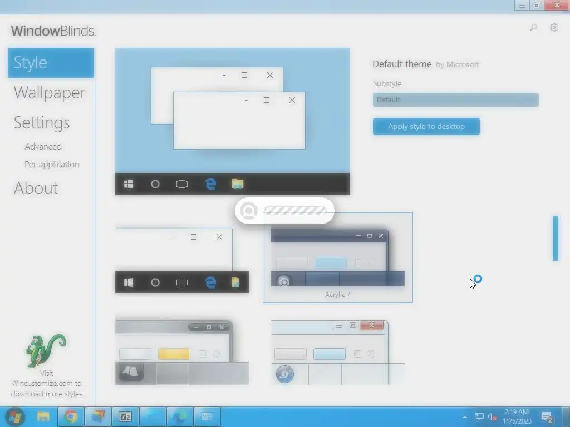Show hidden tray icons arrow

[x=465, y=416]
